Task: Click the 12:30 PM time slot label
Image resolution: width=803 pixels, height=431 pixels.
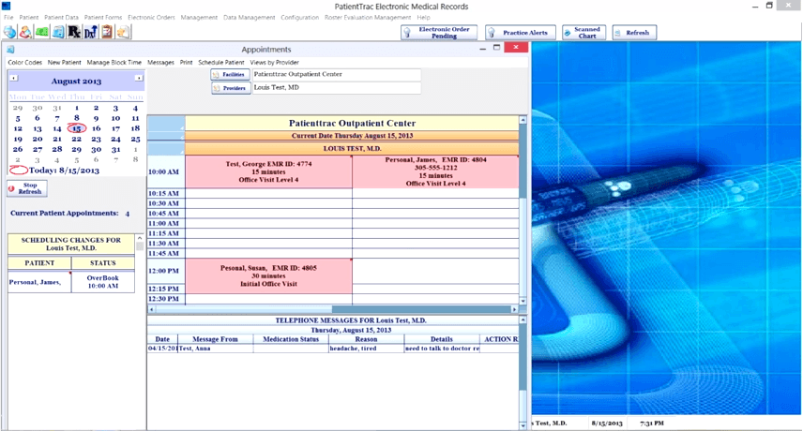Action: 164,299
